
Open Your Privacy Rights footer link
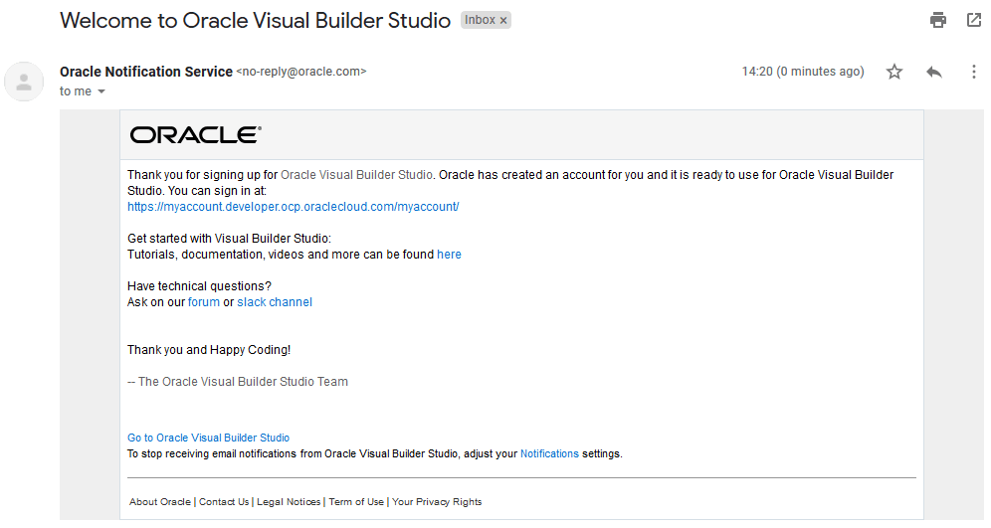tap(437, 501)
